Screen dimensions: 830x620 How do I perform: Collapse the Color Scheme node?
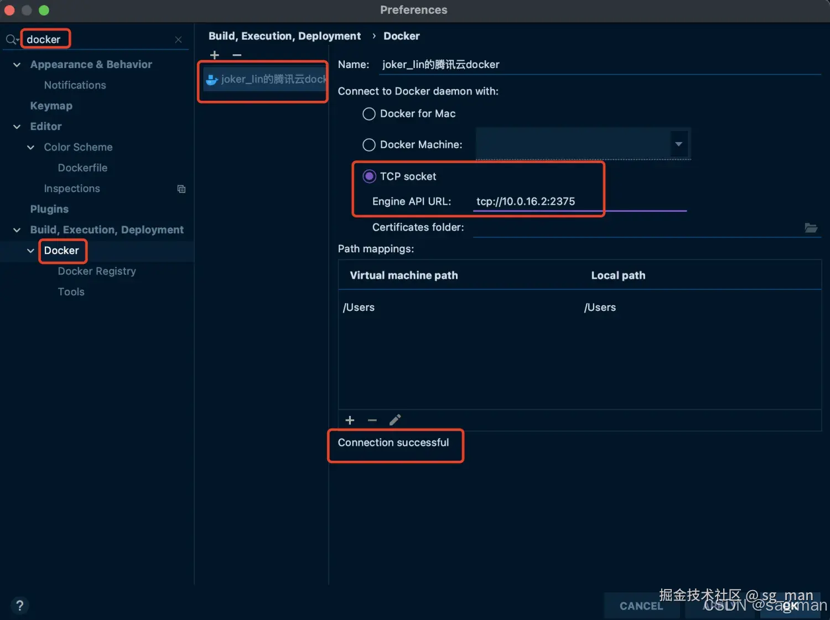tap(31, 147)
